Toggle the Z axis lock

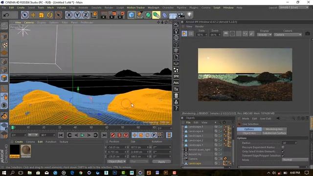86,15
